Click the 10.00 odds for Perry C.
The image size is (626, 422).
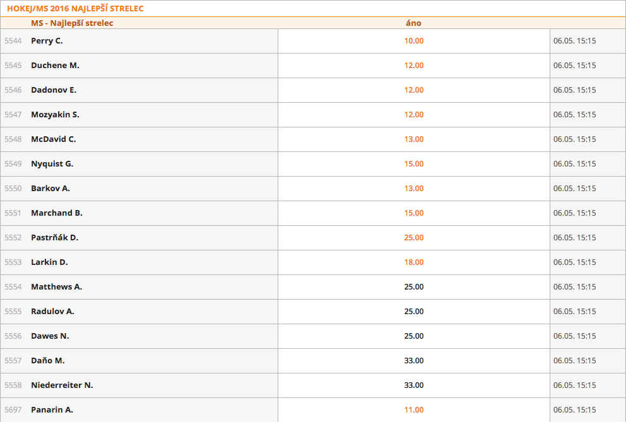tap(414, 41)
